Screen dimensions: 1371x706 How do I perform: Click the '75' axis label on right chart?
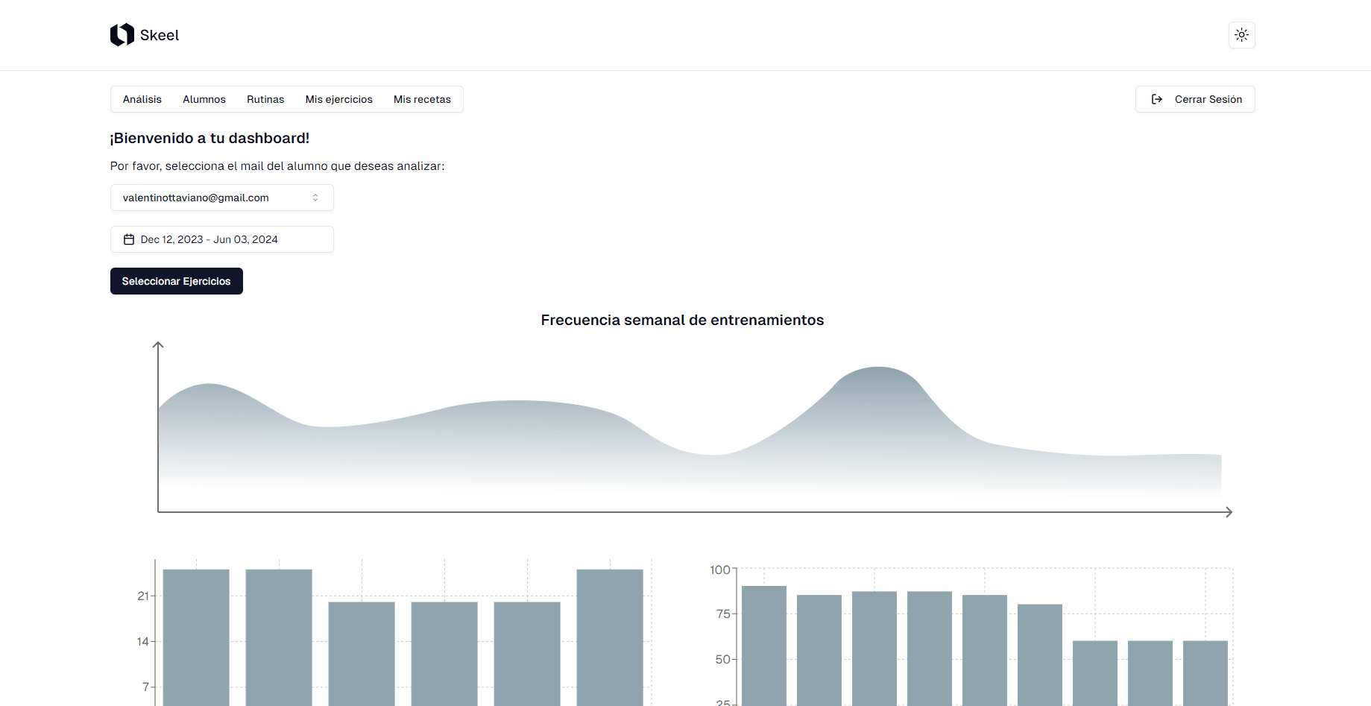click(723, 614)
